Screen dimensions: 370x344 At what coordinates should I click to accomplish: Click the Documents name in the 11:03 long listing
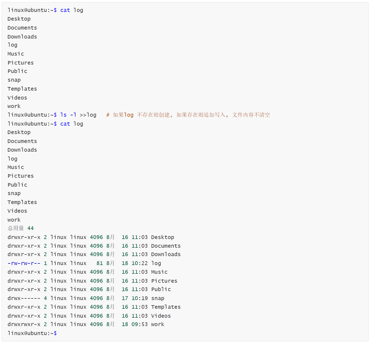(x=166, y=246)
